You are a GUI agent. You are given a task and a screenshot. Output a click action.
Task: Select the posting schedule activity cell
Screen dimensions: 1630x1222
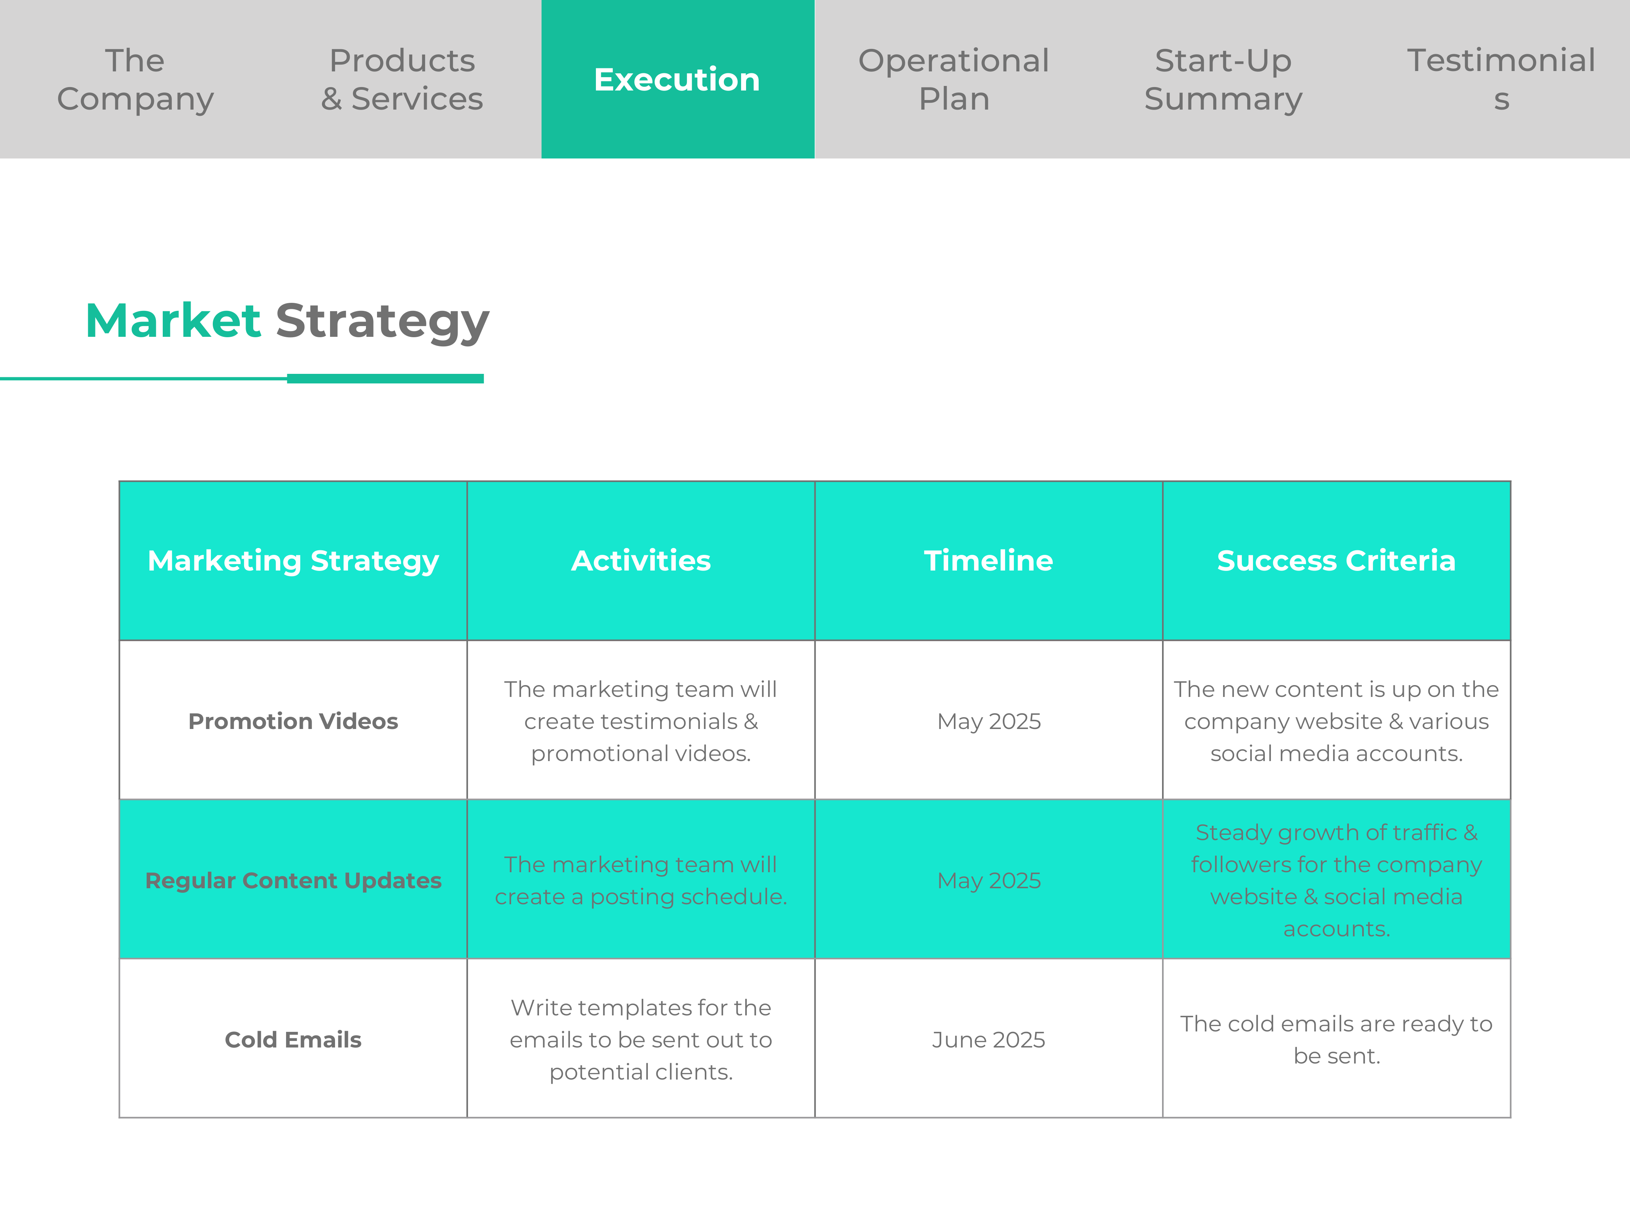(641, 879)
